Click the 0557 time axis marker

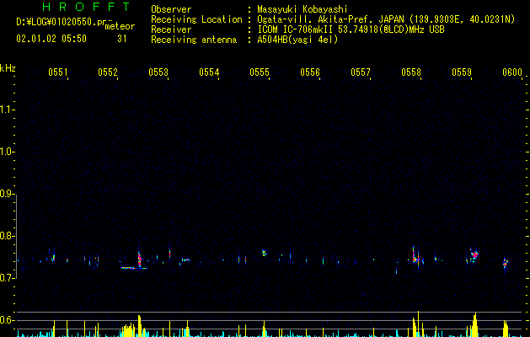361,72
